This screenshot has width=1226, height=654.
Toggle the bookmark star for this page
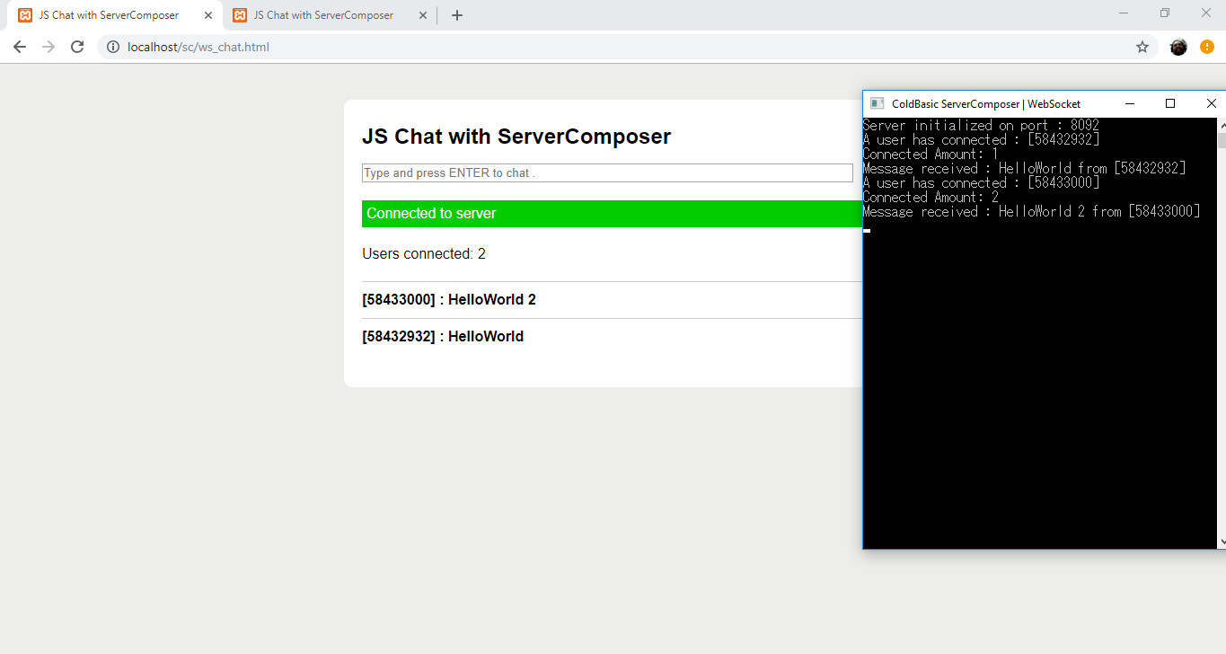point(1142,47)
